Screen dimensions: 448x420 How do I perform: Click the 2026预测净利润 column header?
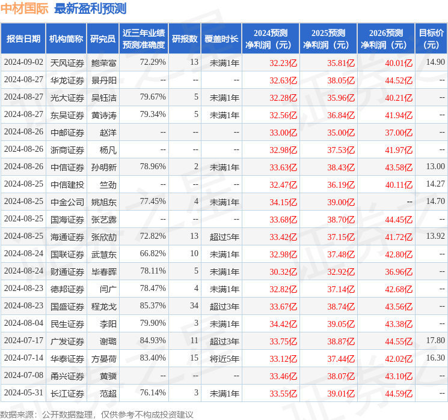click(386, 39)
